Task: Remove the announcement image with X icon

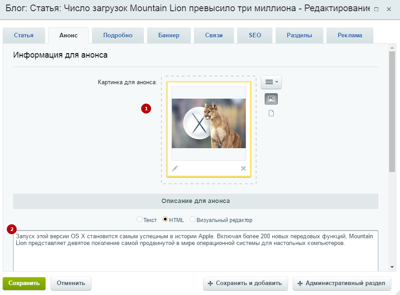Action: click(x=244, y=168)
